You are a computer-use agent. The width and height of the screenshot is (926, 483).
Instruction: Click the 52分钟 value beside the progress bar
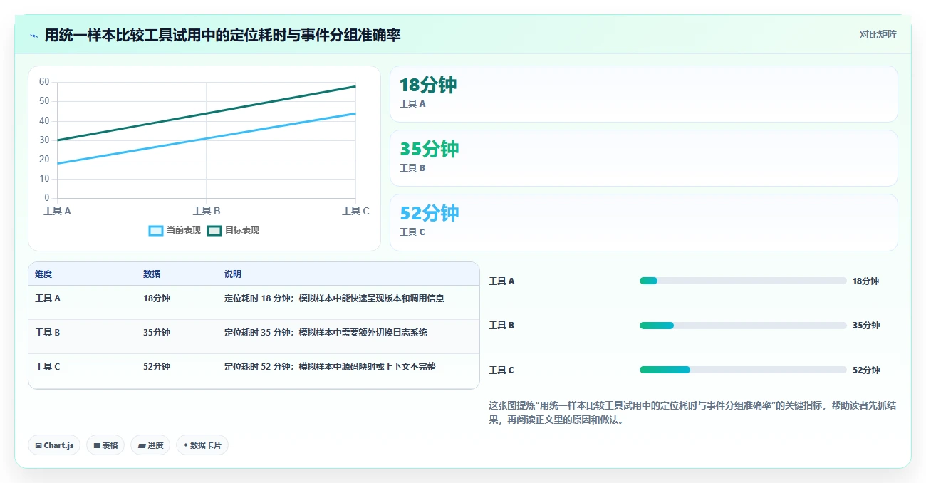tap(865, 370)
